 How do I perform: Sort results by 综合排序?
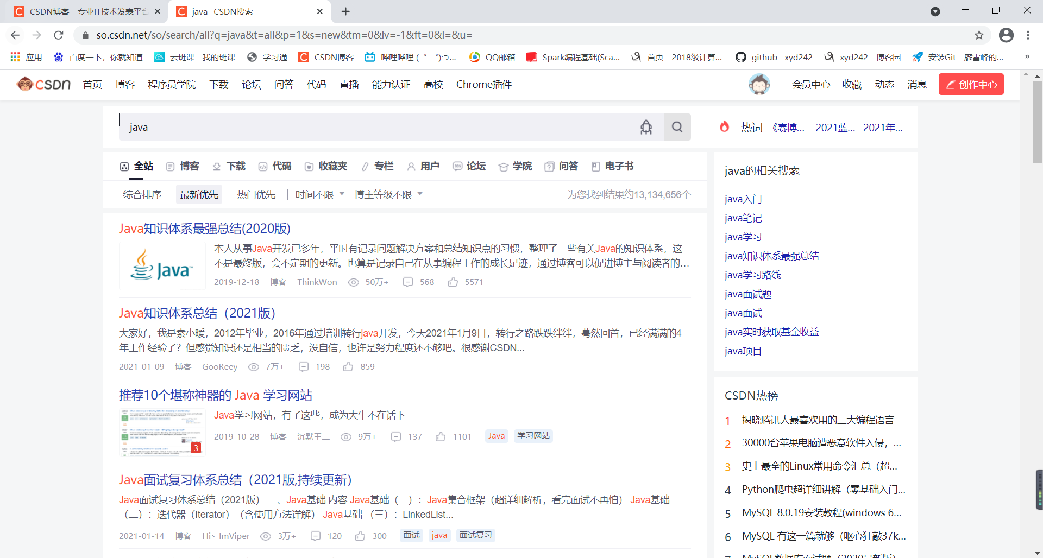click(142, 194)
